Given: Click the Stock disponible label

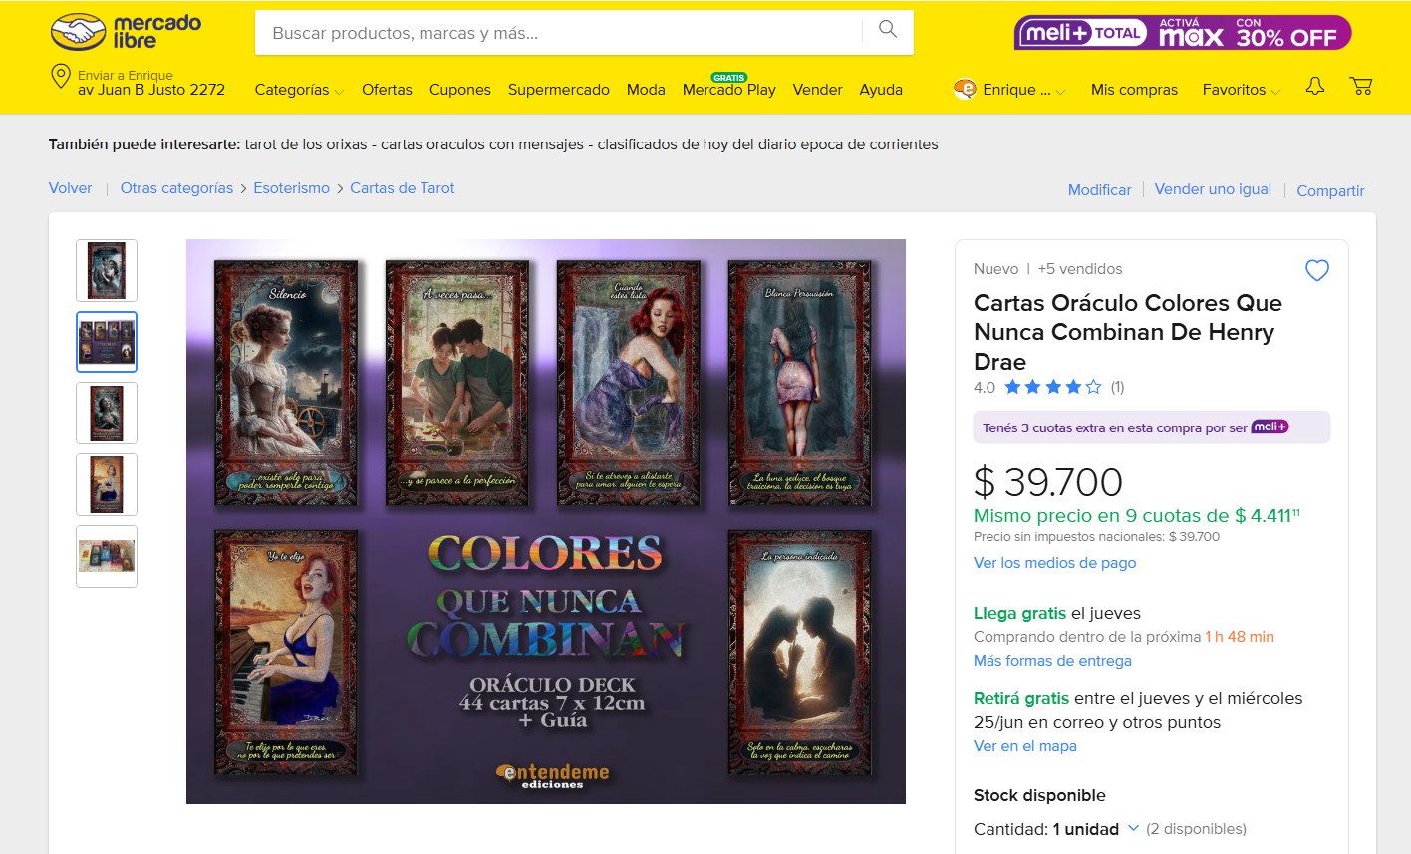Looking at the screenshot, I should point(1039,795).
